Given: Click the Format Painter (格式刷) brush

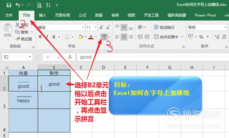Looking at the screenshot, I should (x=18, y=39).
